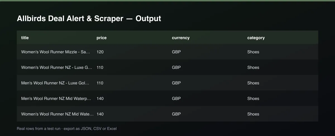Click the category column header
The image size is (335, 136).
256,38
